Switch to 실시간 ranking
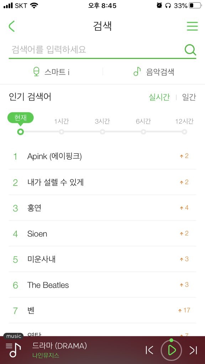 (159, 97)
